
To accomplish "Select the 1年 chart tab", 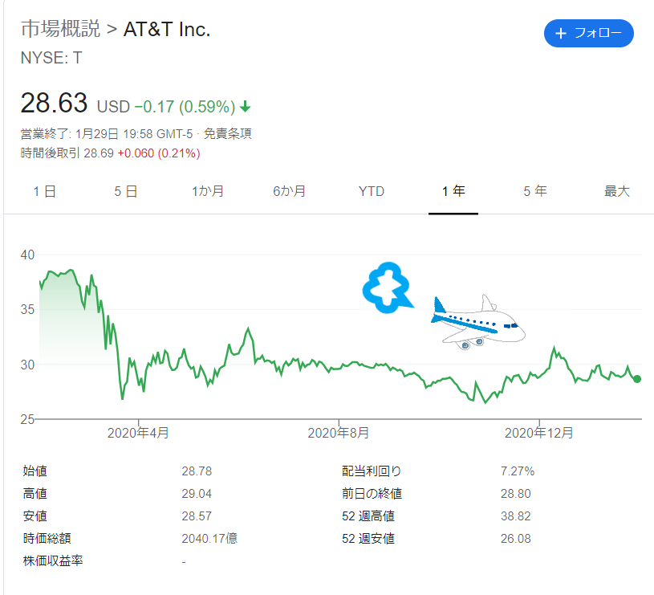I will [453, 192].
